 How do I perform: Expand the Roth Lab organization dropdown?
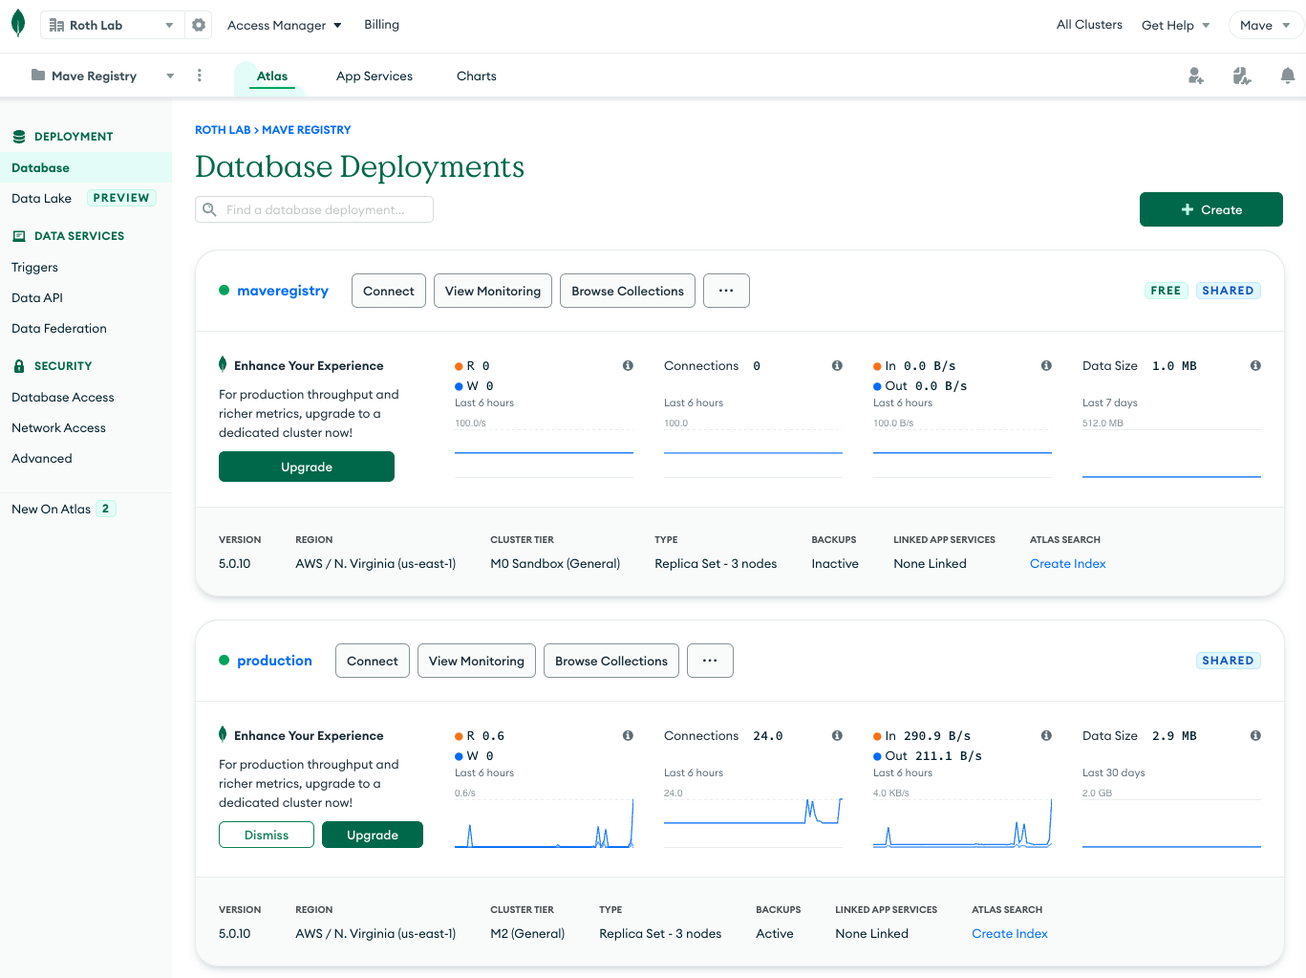pyautogui.click(x=169, y=25)
